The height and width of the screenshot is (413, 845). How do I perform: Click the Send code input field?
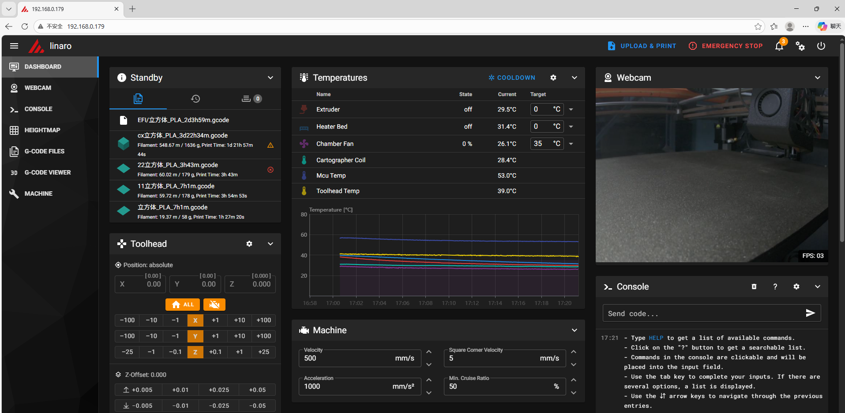tap(702, 313)
